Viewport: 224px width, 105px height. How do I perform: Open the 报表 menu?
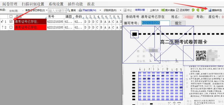tap(91, 4)
